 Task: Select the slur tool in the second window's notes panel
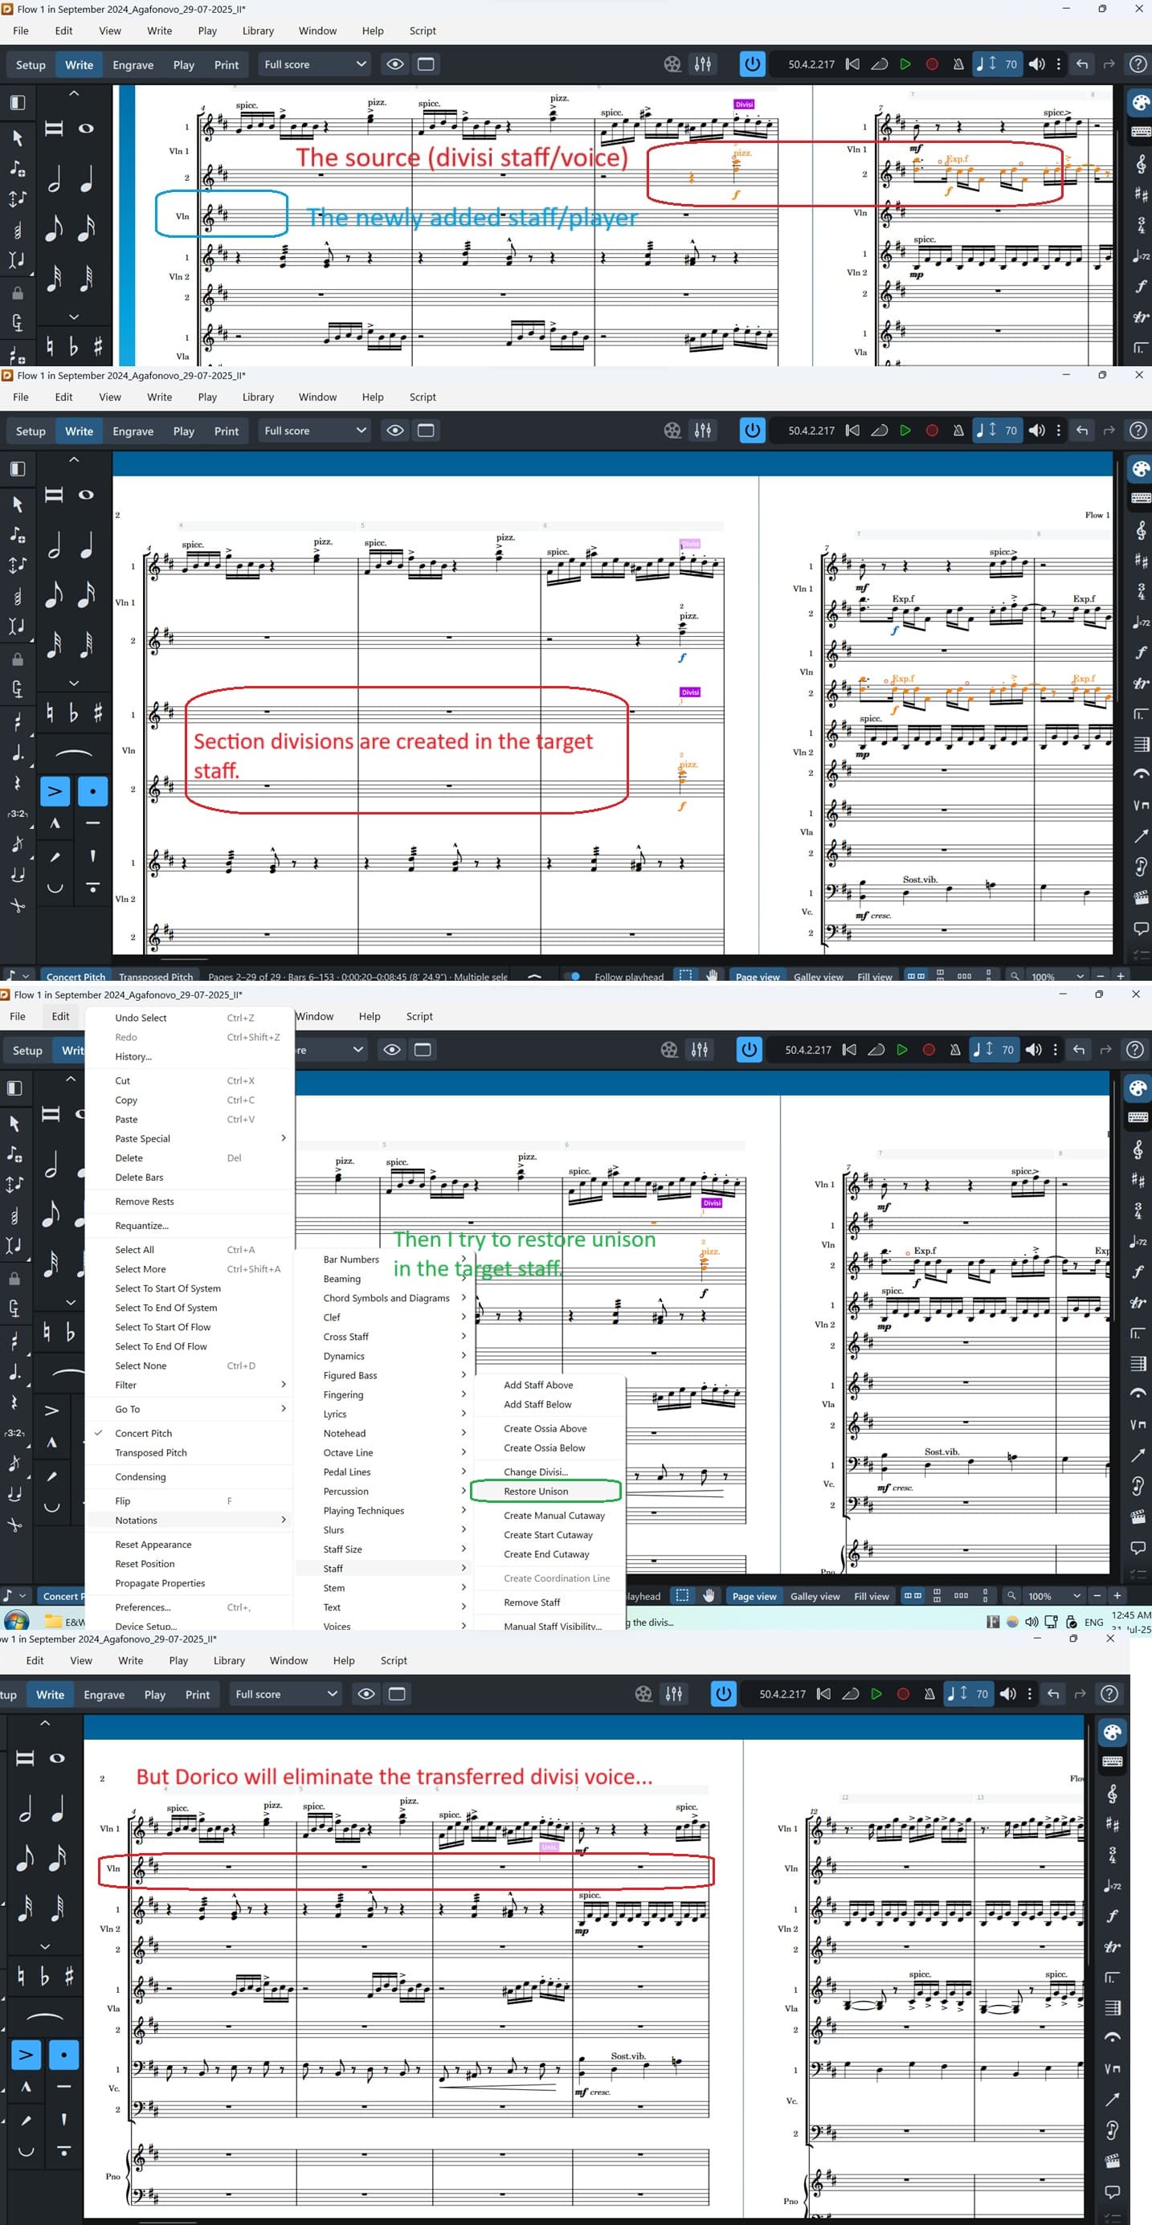click(x=73, y=754)
